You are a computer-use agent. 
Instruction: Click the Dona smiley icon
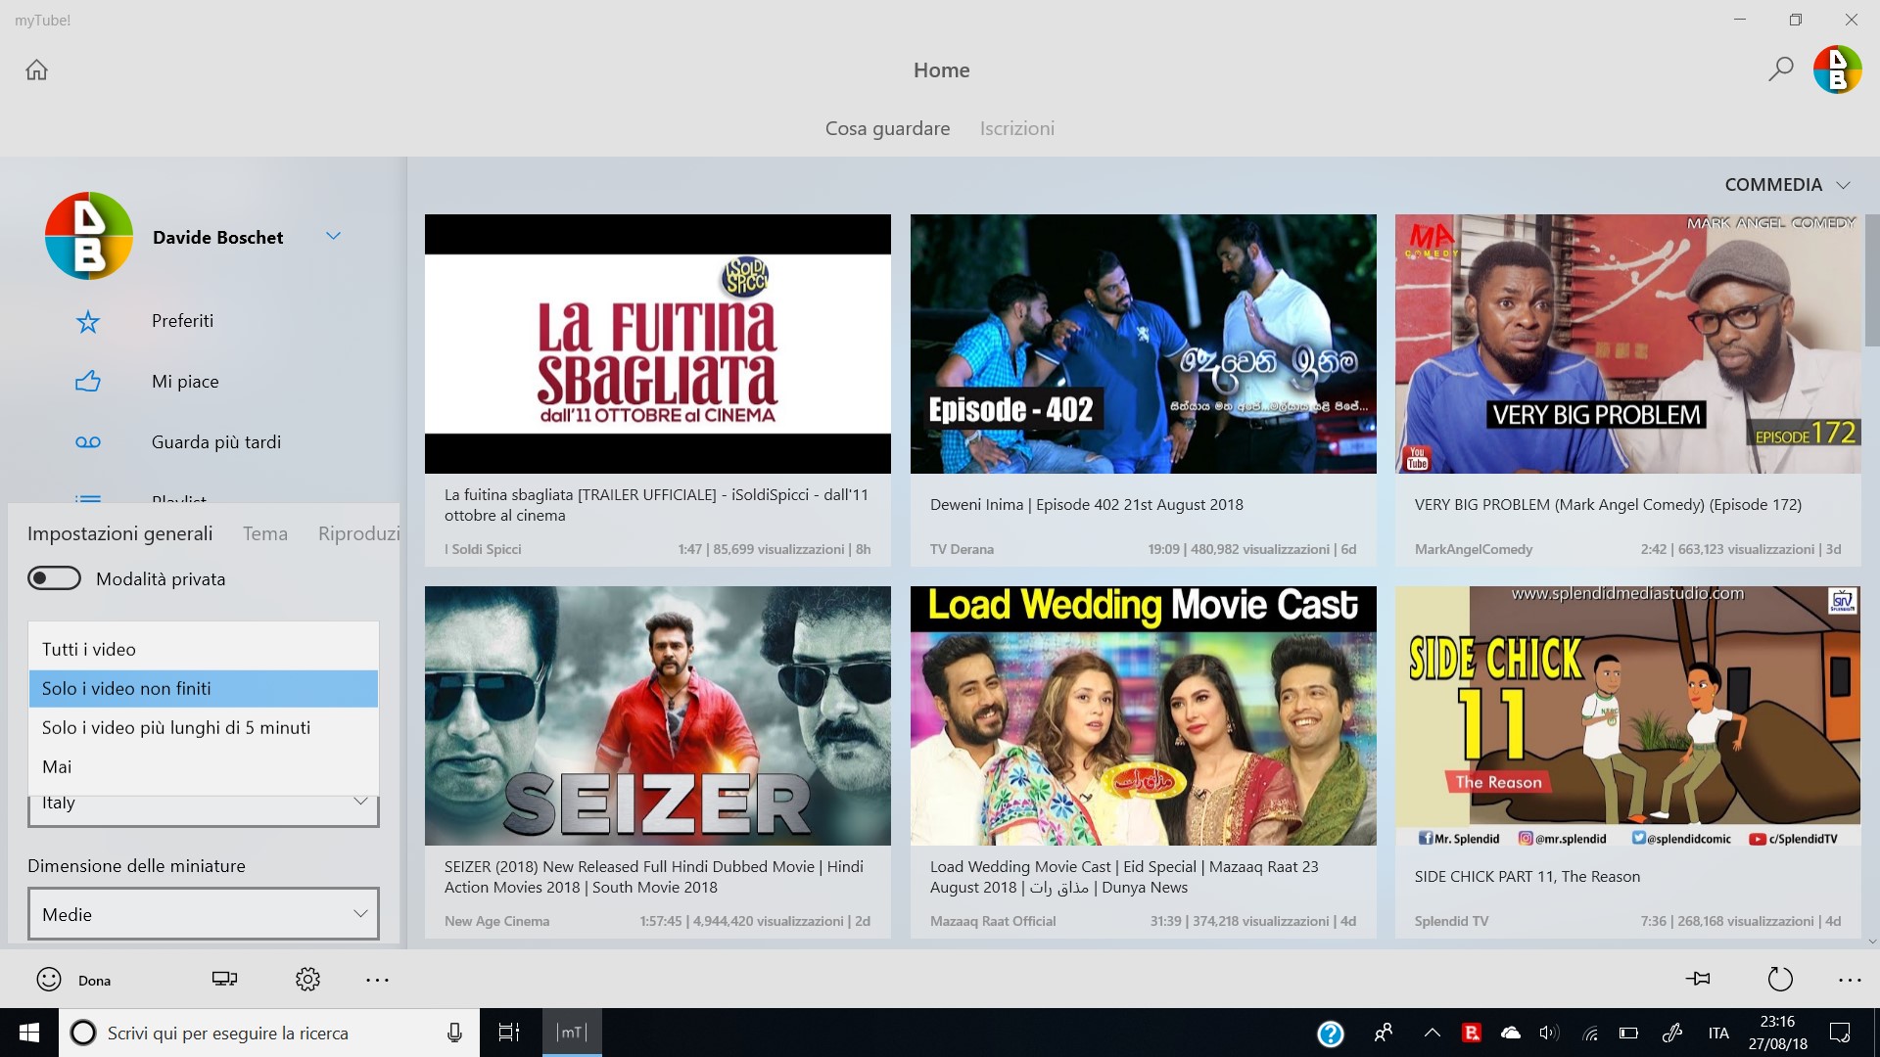[x=49, y=980]
